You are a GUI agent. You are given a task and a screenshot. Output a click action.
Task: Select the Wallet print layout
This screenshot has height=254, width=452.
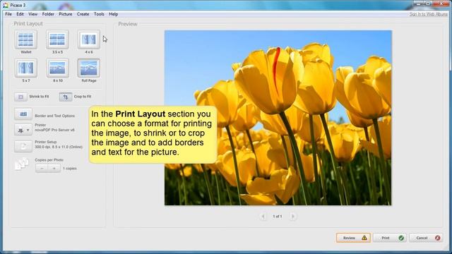[26, 40]
